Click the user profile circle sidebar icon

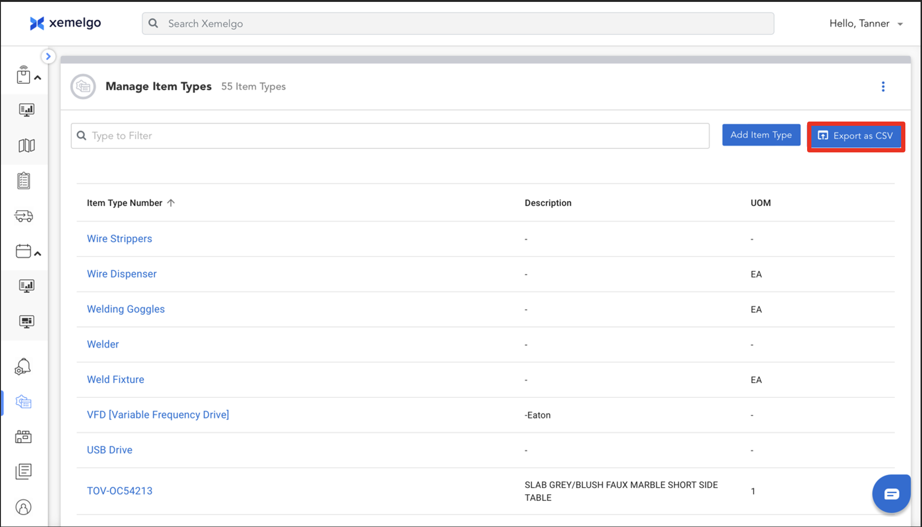23,507
